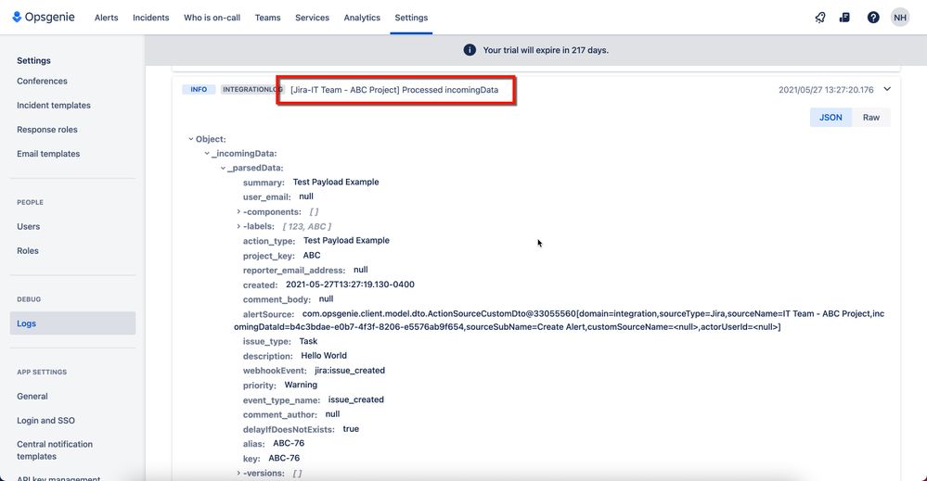Screen dimensions: 927x481
Task: Select the alias value ABC-76
Action: point(289,443)
